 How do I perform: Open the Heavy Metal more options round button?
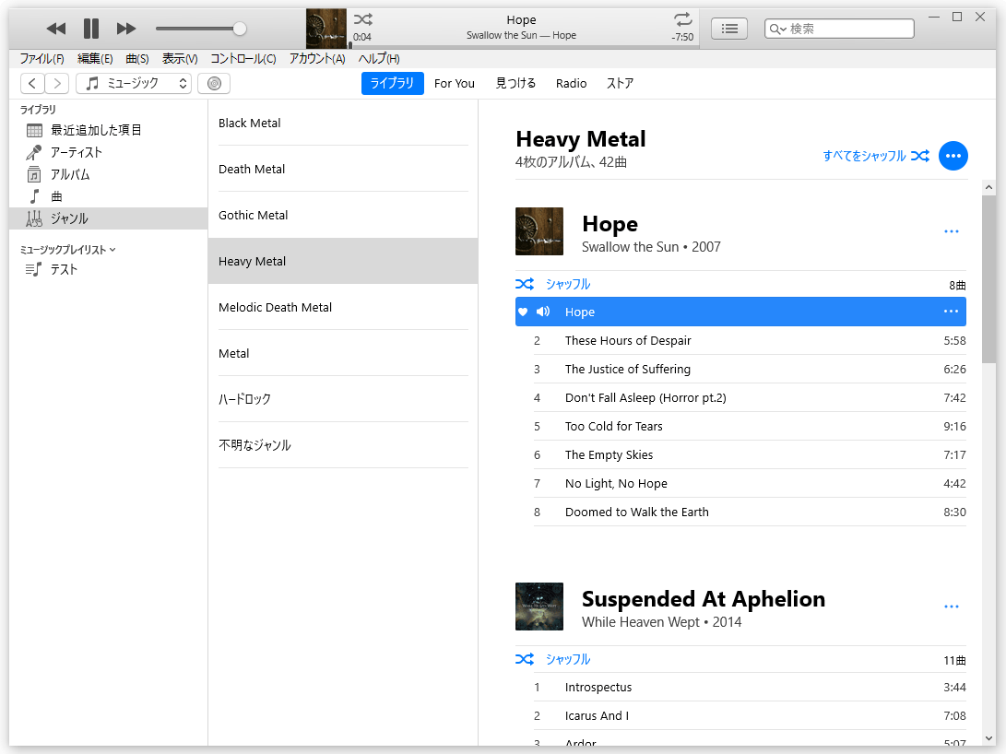click(953, 156)
